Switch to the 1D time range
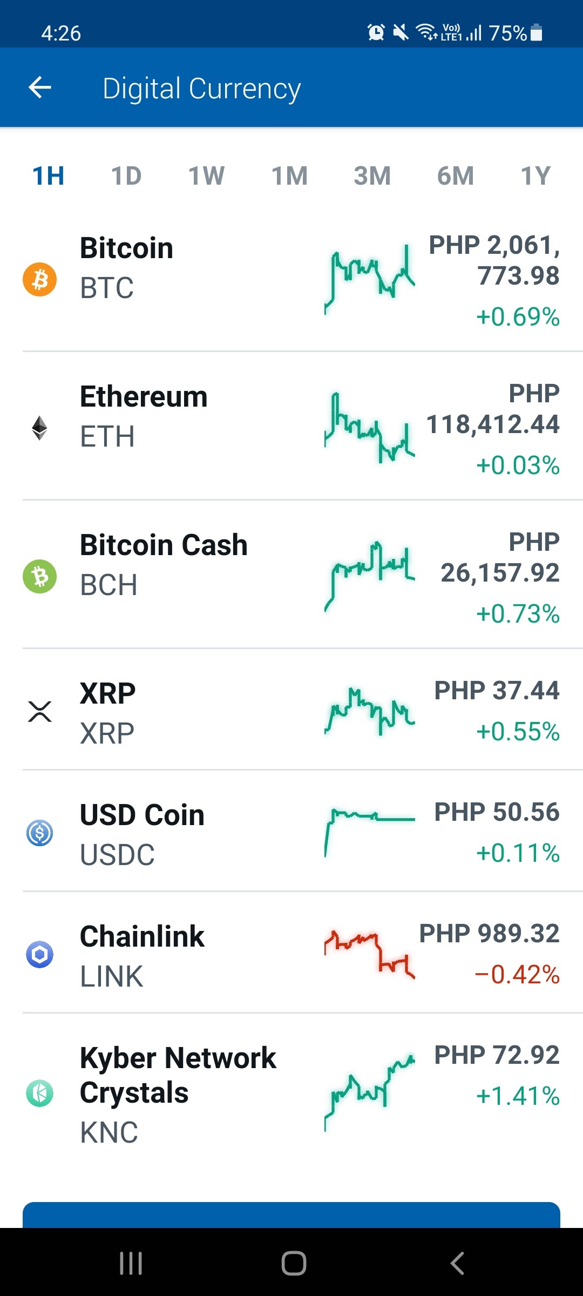Image resolution: width=583 pixels, height=1296 pixels. click(x=126, y=175)
